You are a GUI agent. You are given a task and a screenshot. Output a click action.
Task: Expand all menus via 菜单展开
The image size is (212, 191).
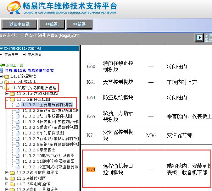[x=11, y=55]
